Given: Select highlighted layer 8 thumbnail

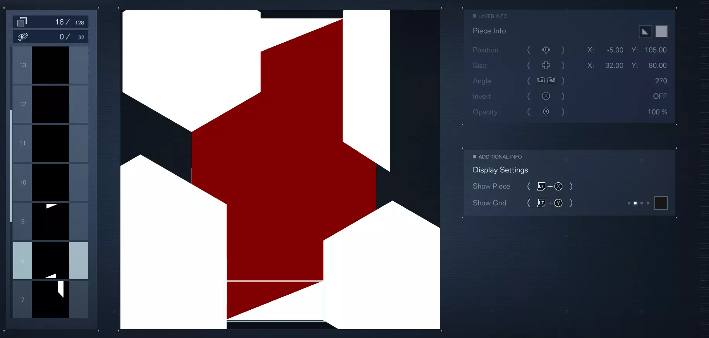Looking at the screenshot, I should 51,261.
